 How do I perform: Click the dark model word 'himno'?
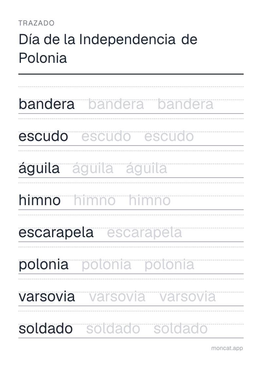point(39,200)
